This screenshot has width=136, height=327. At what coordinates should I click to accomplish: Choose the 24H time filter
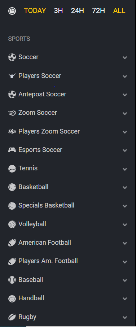[78, 10]
